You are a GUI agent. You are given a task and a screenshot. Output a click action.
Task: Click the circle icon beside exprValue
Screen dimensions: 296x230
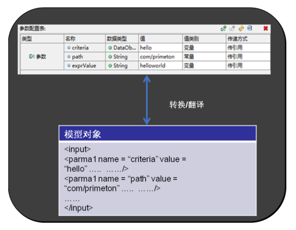click(69, 65)
